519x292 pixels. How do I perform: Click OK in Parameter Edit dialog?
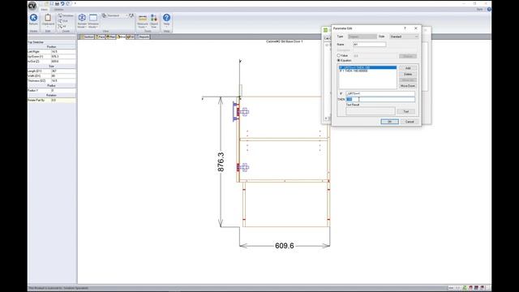click(389, 122)
